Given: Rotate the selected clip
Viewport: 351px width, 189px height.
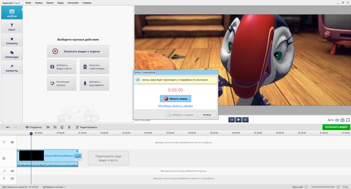Looking at the screenshot, I should point(62,127).
